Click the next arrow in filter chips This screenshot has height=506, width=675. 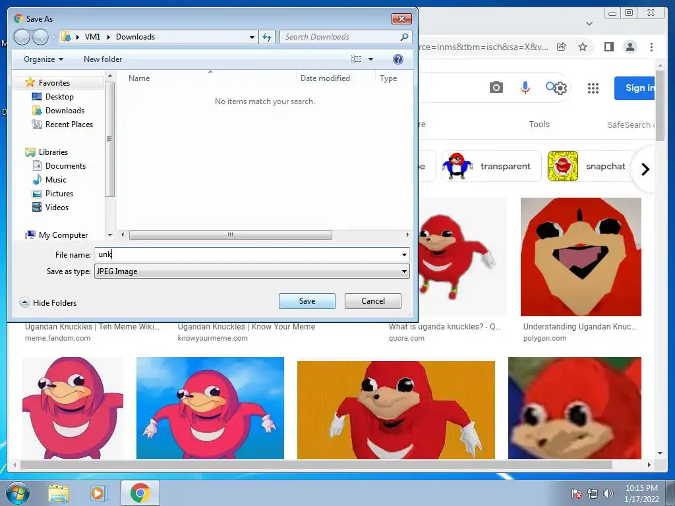(645, 169)
